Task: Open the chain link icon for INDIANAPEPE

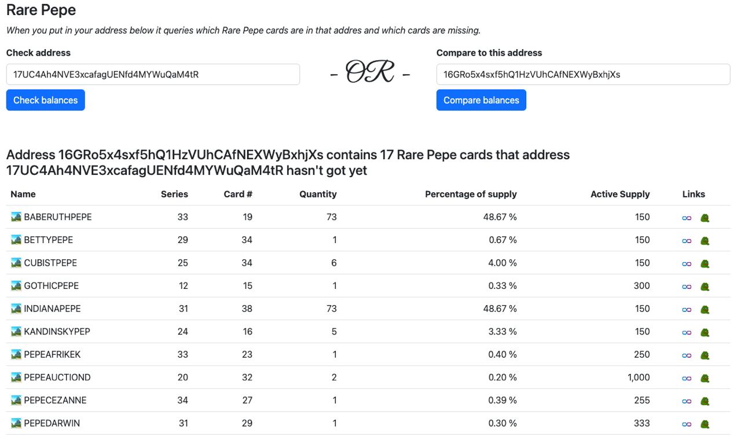Action: tap(687, 309)
